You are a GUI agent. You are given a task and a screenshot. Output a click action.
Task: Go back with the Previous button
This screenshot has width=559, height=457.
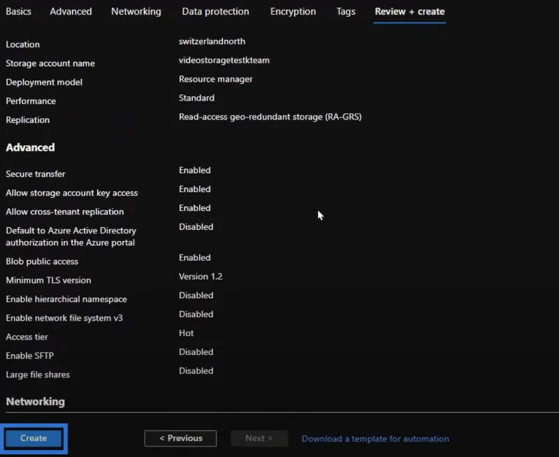(180, 438)
